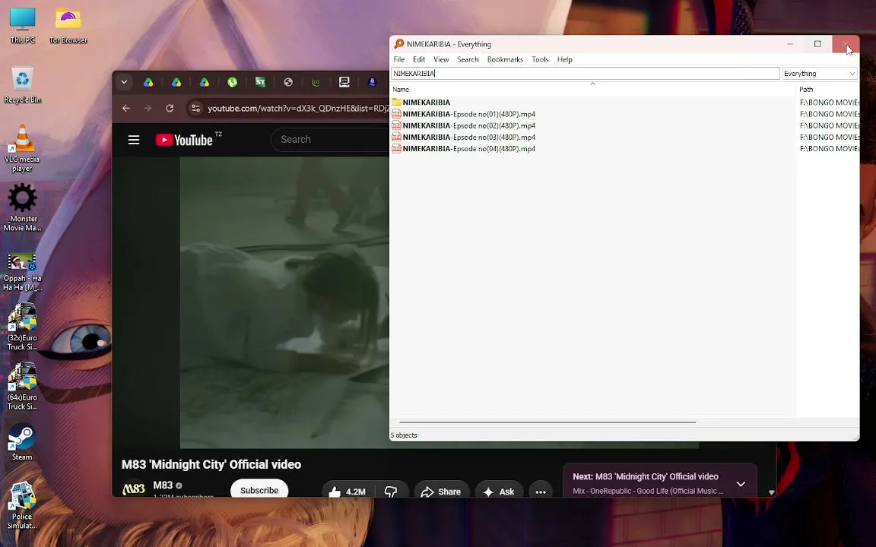Go back in the browser
The width and height of the screenshot is (876, 547).
click(126, 109)
